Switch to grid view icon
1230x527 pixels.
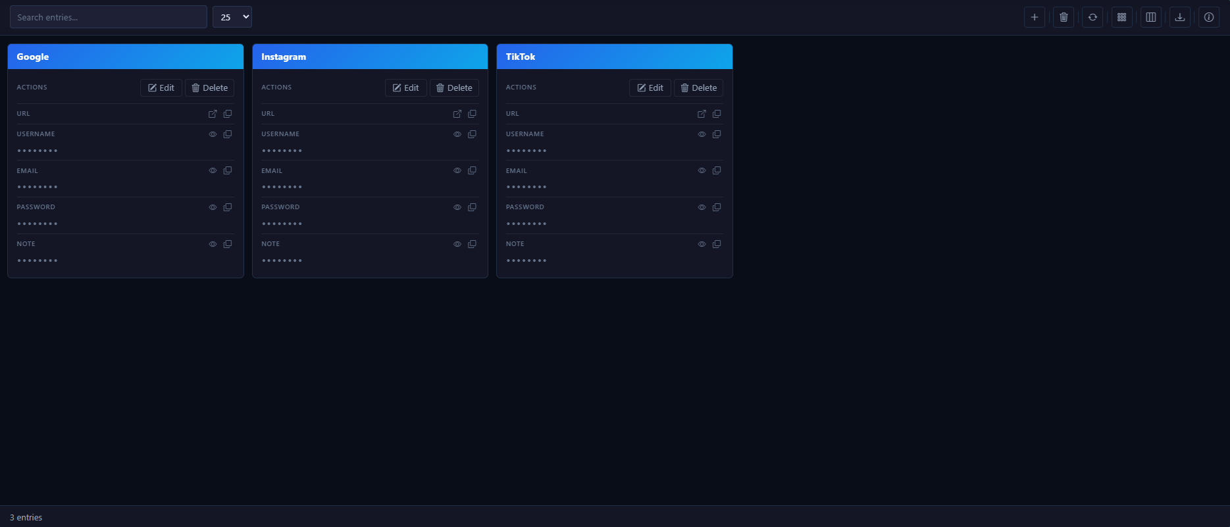click(1122, 17)
